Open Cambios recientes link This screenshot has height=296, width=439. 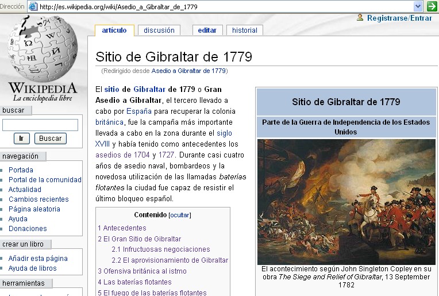tap(38, 199)
